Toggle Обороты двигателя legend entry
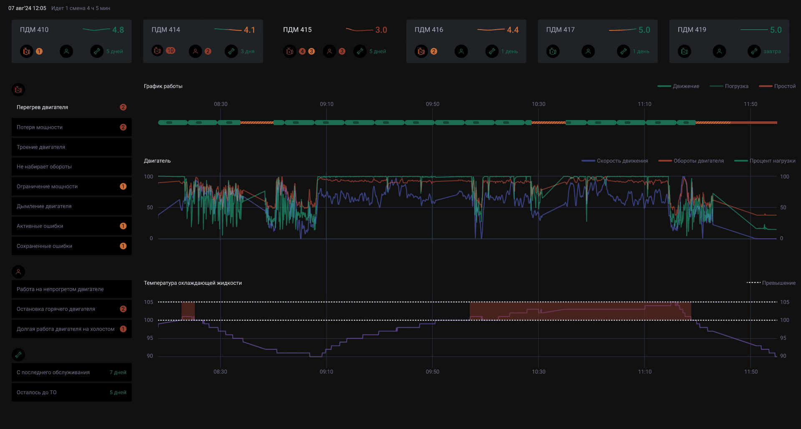The image size is (801, 429). pos(691,161)
